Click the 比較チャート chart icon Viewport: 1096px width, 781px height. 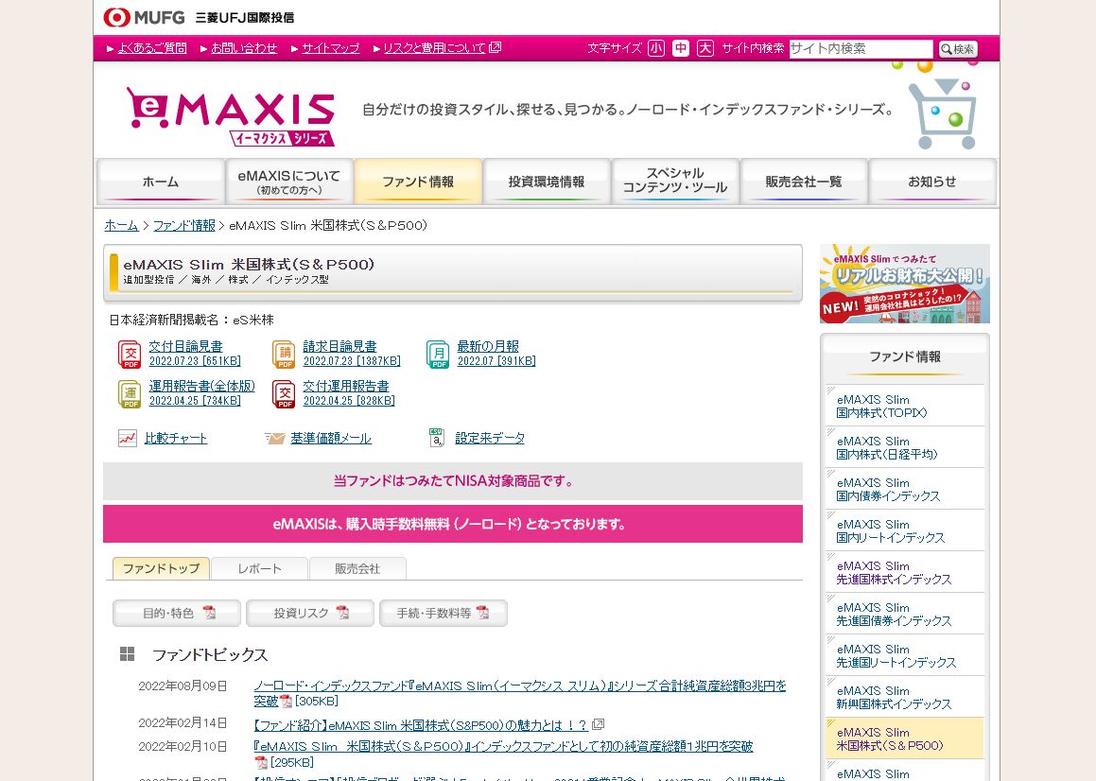pyautogui.click(x=128, y=439)
